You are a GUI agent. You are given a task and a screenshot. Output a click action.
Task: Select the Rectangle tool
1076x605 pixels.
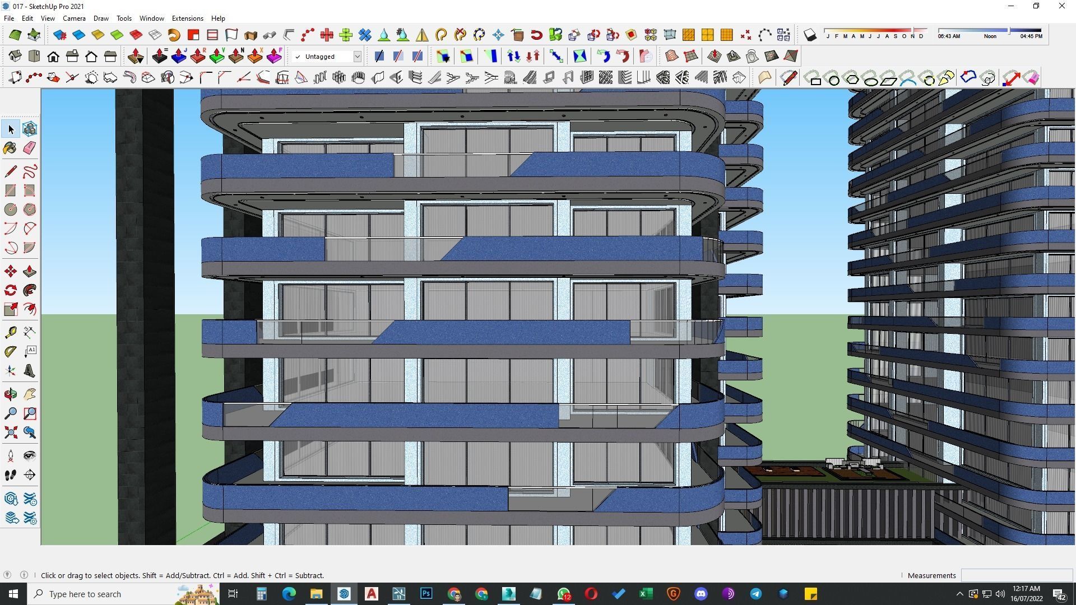(x=11, y=190)
